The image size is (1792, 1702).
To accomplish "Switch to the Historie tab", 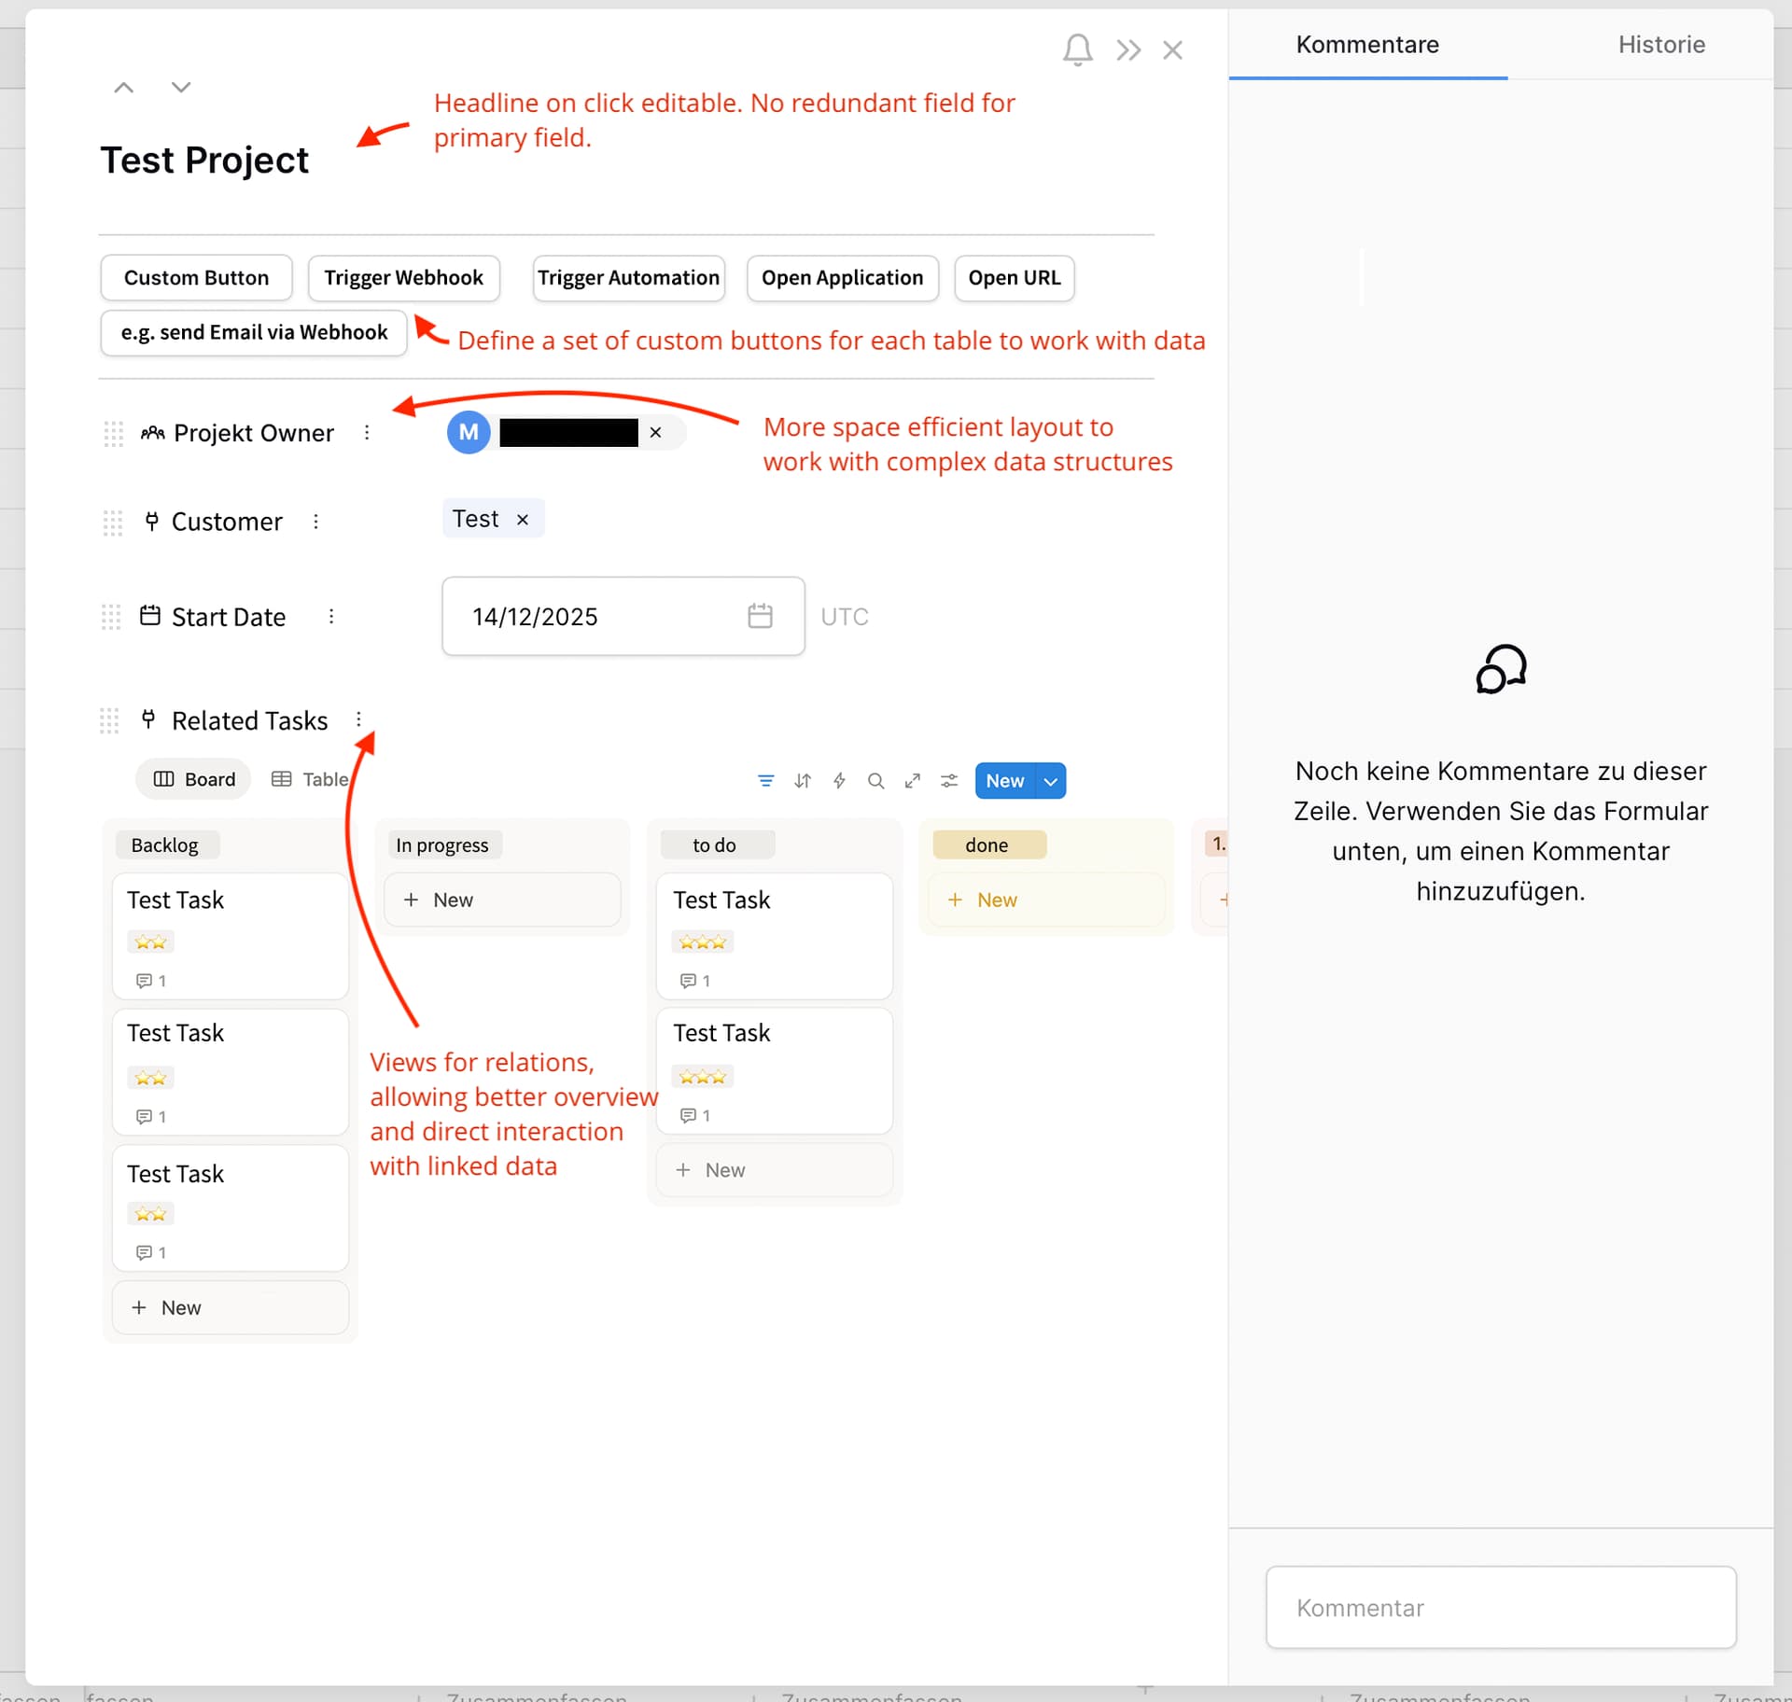I will (x=1660, y=45).
